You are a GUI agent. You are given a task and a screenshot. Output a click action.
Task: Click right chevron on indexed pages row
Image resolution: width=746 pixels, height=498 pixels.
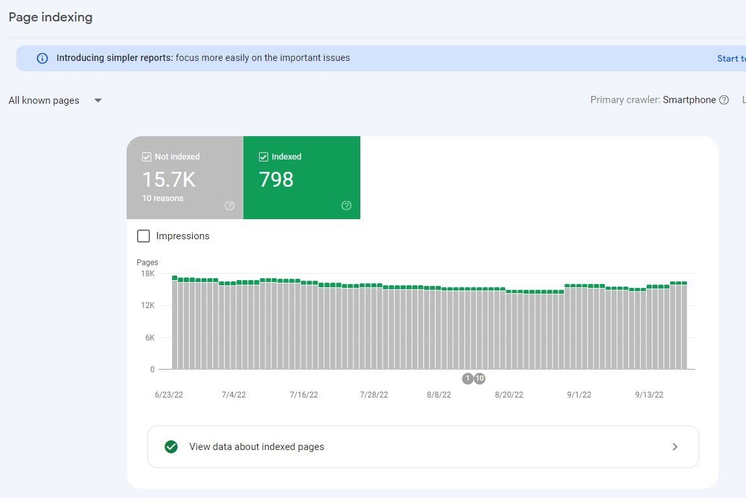coord(675,447)
